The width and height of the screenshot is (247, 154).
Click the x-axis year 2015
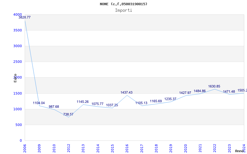112,148
